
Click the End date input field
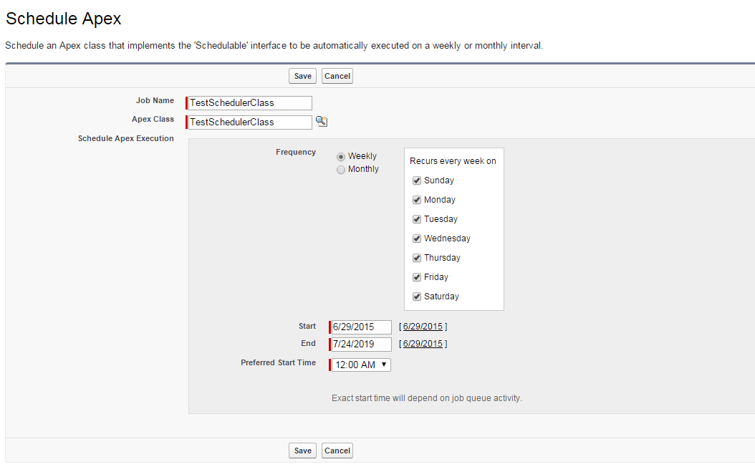click(360, 344)
